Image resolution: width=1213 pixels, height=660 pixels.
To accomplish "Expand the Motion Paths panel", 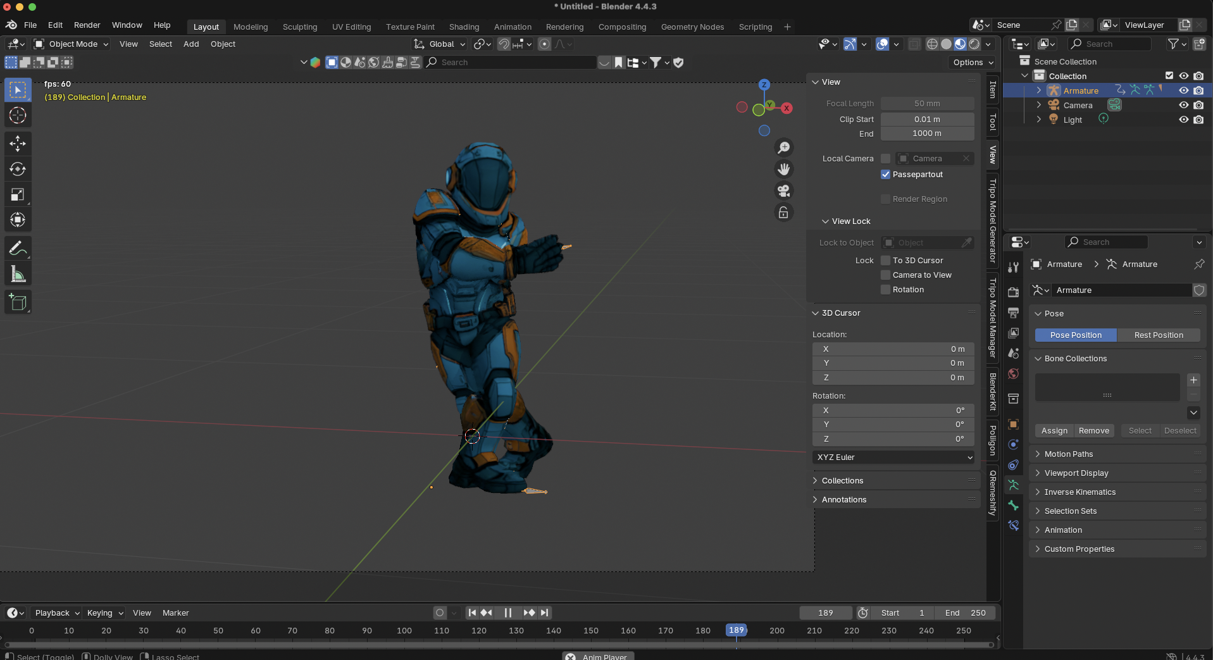I will point(1068,454).
